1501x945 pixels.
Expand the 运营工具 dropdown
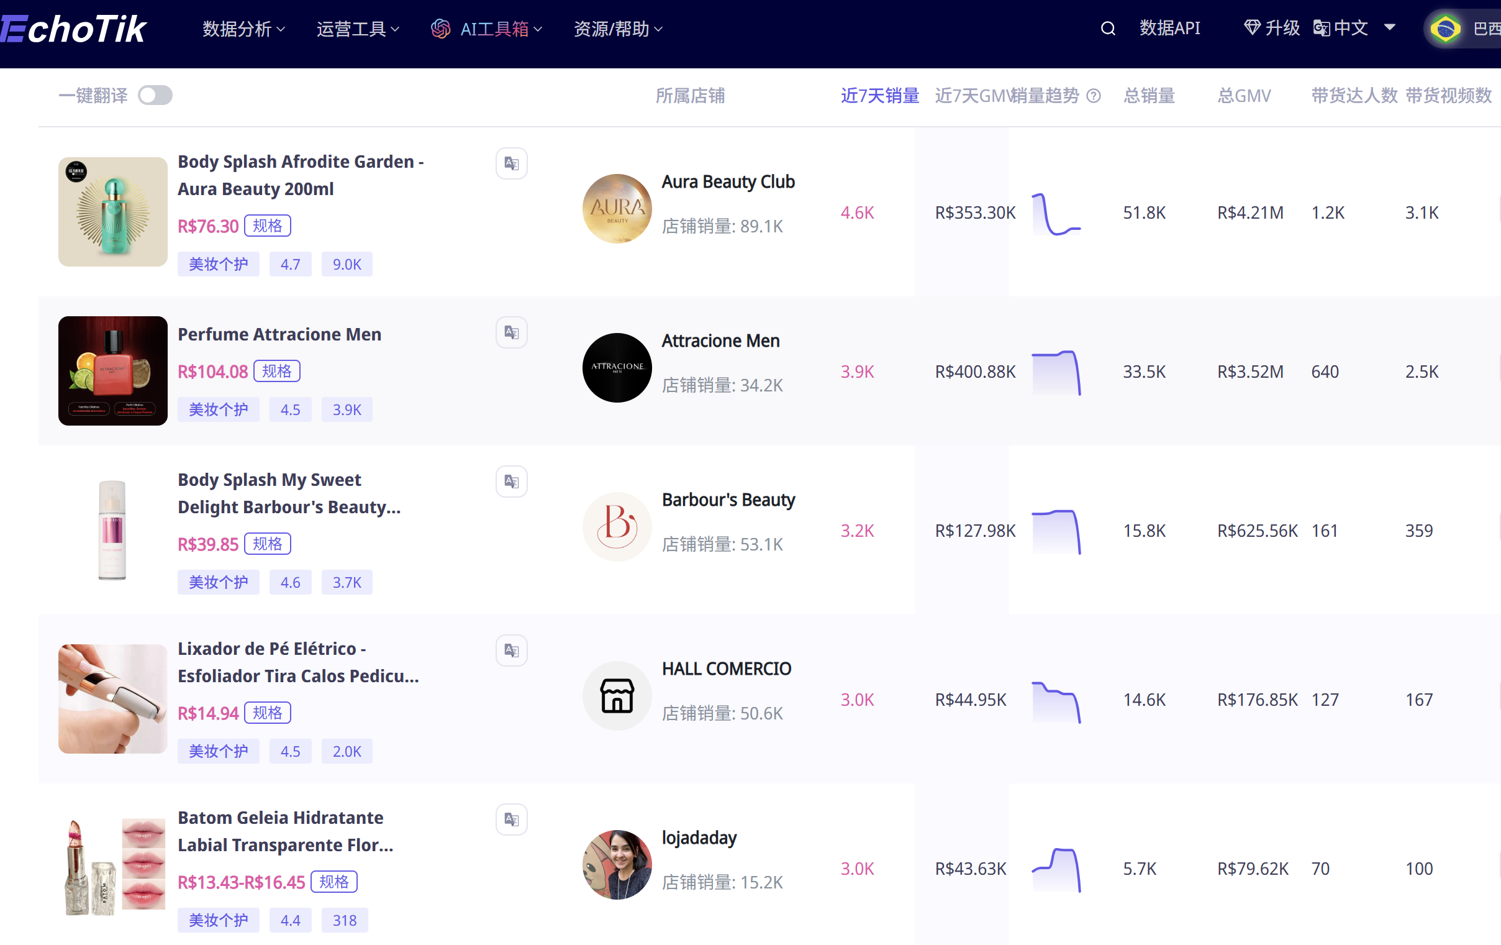[x=352, y=28]
